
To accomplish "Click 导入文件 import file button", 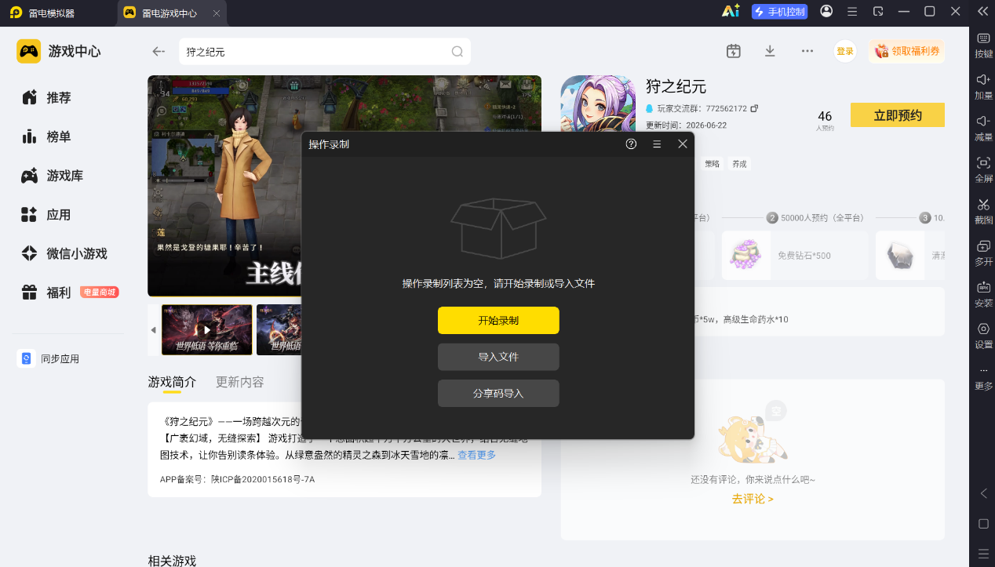I will point(498,357).
